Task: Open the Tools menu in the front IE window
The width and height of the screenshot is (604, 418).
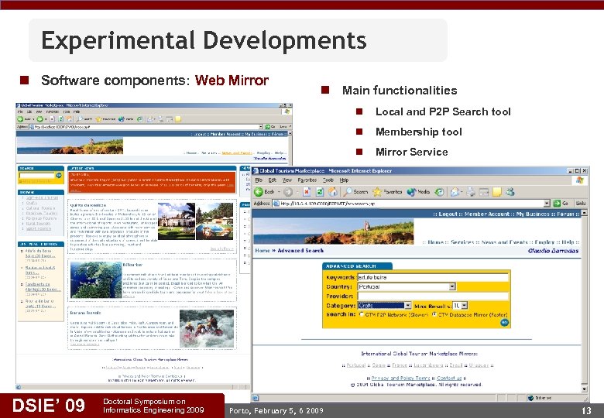Action: (x=328, y=180)
